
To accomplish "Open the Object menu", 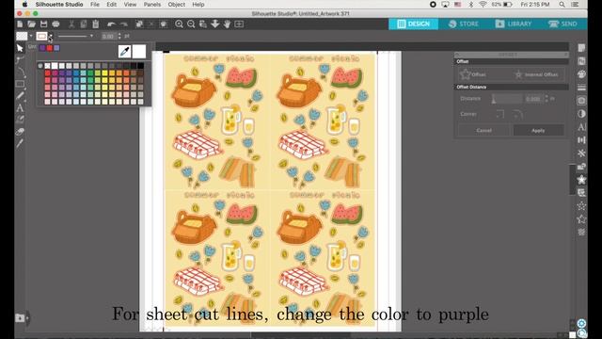I will click(x=177, y=5).
